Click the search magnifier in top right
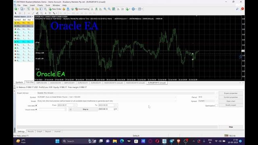Screen dimensions: 258x145 coord(237,9)
